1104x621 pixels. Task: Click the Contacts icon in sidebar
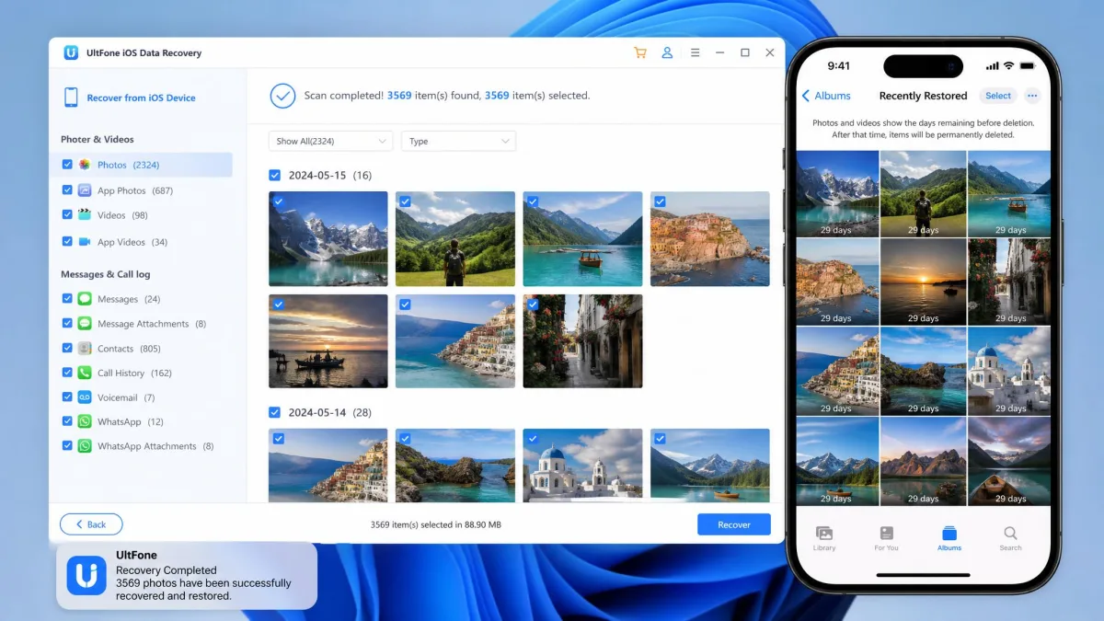[85, 349]
